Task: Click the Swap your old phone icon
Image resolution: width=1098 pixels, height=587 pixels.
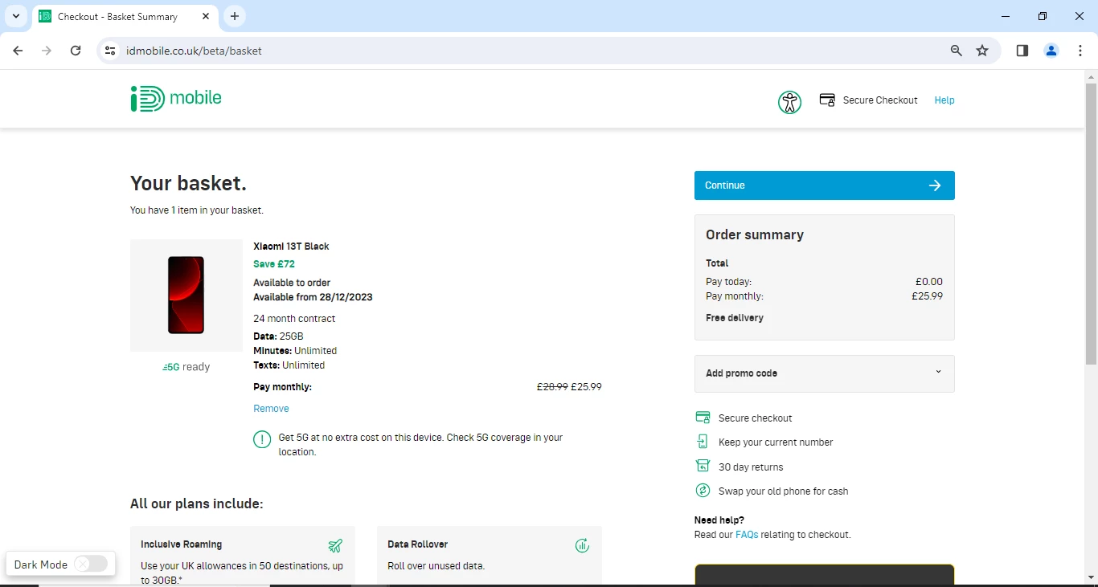Action: pos(703,491)
